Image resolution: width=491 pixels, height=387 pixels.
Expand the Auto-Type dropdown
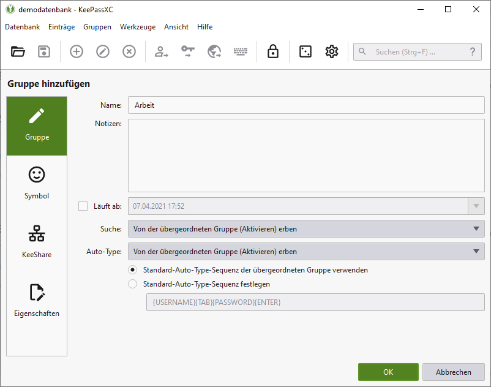(306, 252)
